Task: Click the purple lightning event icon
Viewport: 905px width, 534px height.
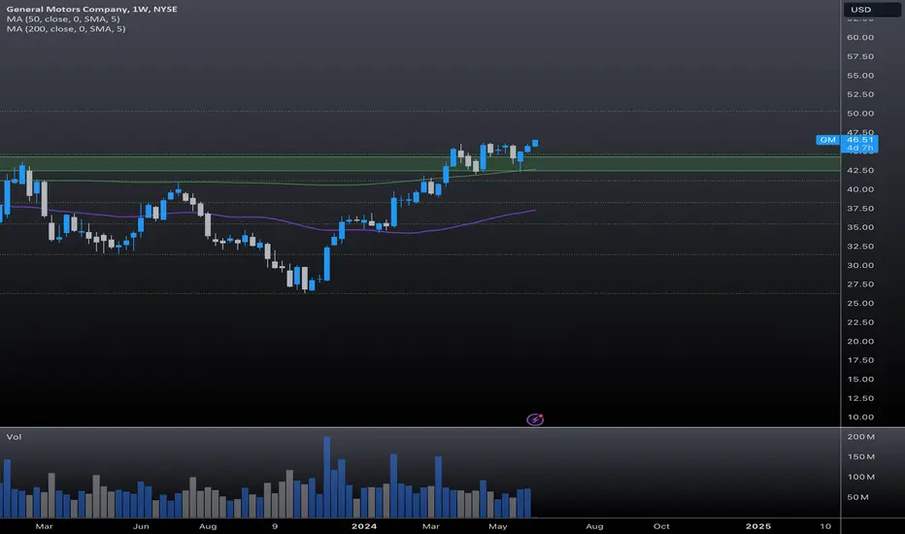Action: [x=535, y=419]
